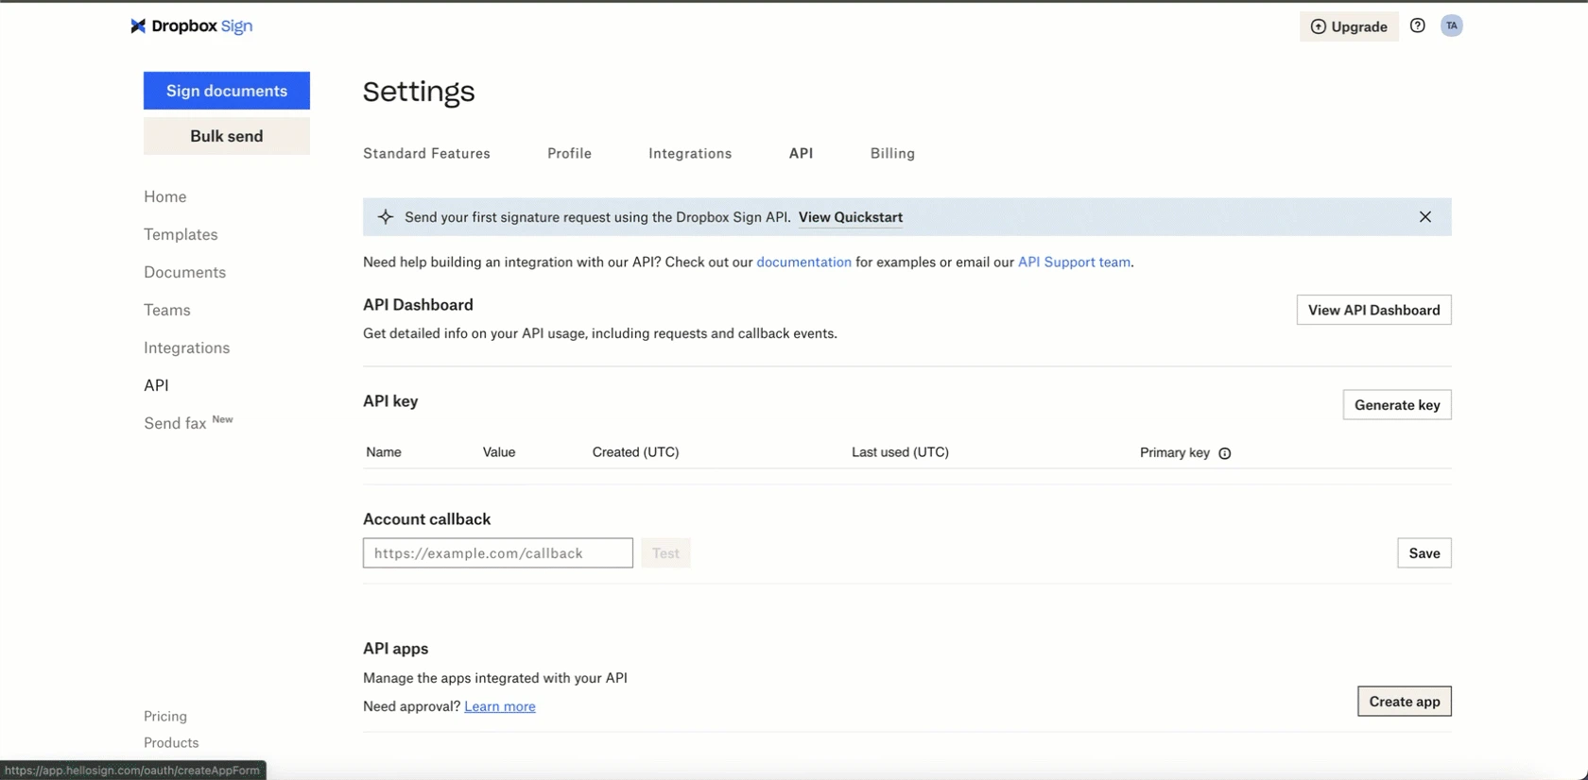Click the Sign documents button
Screen dimensions: 1588x780
coord(227,91)
